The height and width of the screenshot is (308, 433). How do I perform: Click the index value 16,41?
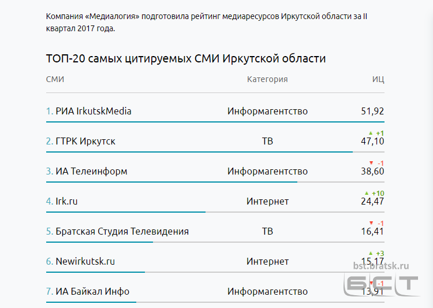coord(372,231)
